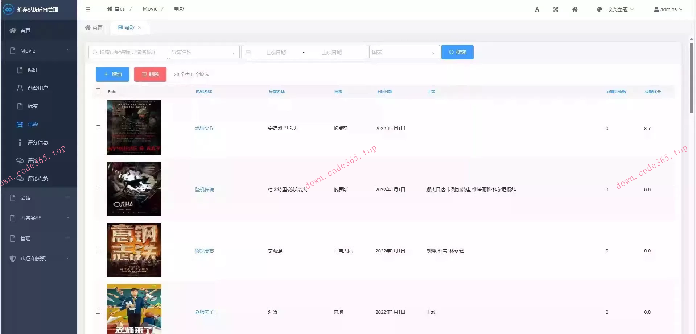The width and height of the screenshot is (696, 334).
Task: Open 标签 page in the sidebar
Action: (33, 106)
